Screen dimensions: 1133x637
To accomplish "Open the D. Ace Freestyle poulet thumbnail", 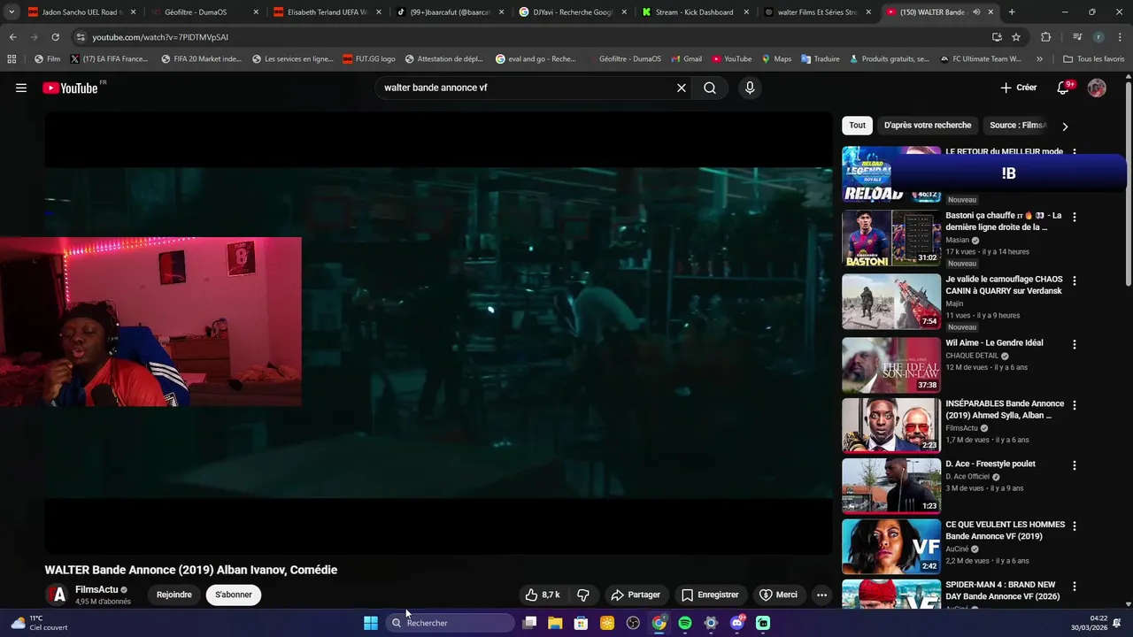I will (x=891, y=486).
